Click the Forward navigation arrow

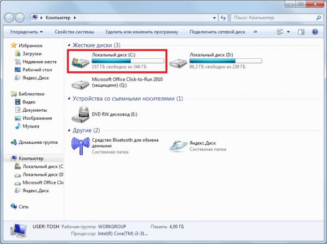(x=20, y=18)
